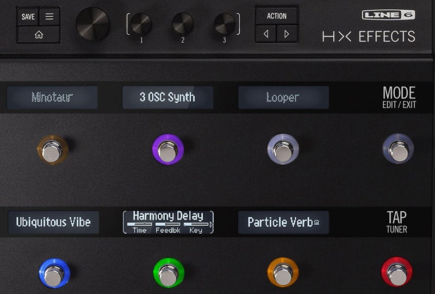Image resolution: width=435 pixels, height=294 pixels.
Task: Select the Harmony Delay title
Action: pyautogui.click(x=168, y=216)
